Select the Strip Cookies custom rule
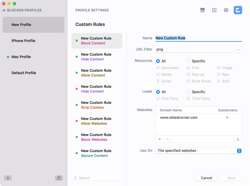Image resolution: width=250 pixels, height=186 pixels. (x=97, y=105)
